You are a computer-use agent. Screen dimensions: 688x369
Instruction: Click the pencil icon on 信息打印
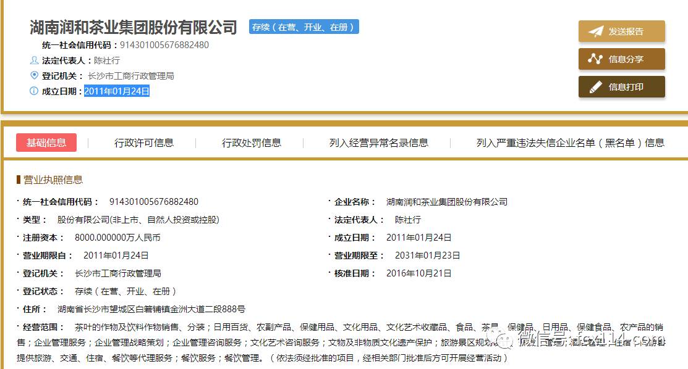pyautogui.click(x=595, y=87)
